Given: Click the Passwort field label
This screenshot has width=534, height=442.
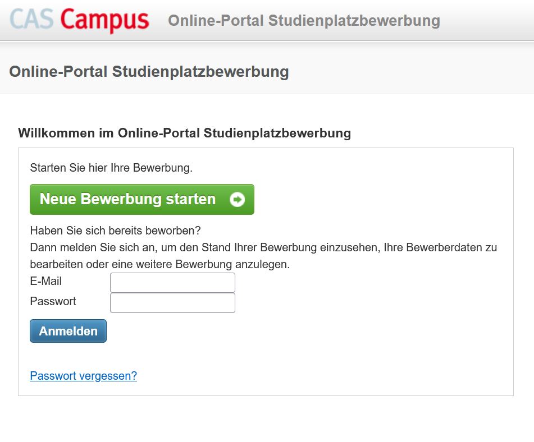Looking at the screenshot, I should pos(53,301).
